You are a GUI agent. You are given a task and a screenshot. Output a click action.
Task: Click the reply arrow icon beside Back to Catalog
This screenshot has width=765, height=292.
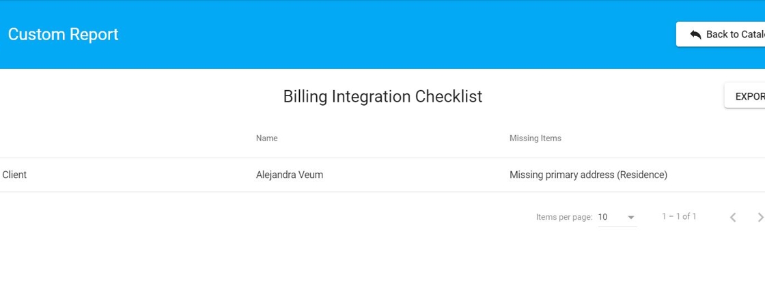[x=695, y=35]
